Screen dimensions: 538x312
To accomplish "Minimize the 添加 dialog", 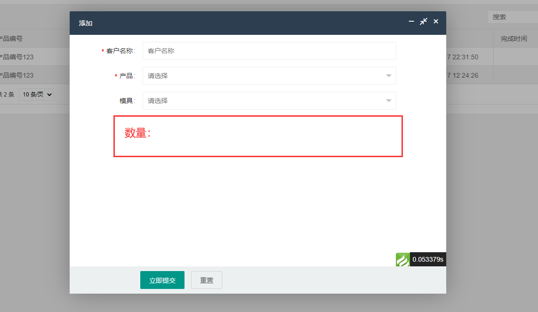I will [x=411, y=21].
